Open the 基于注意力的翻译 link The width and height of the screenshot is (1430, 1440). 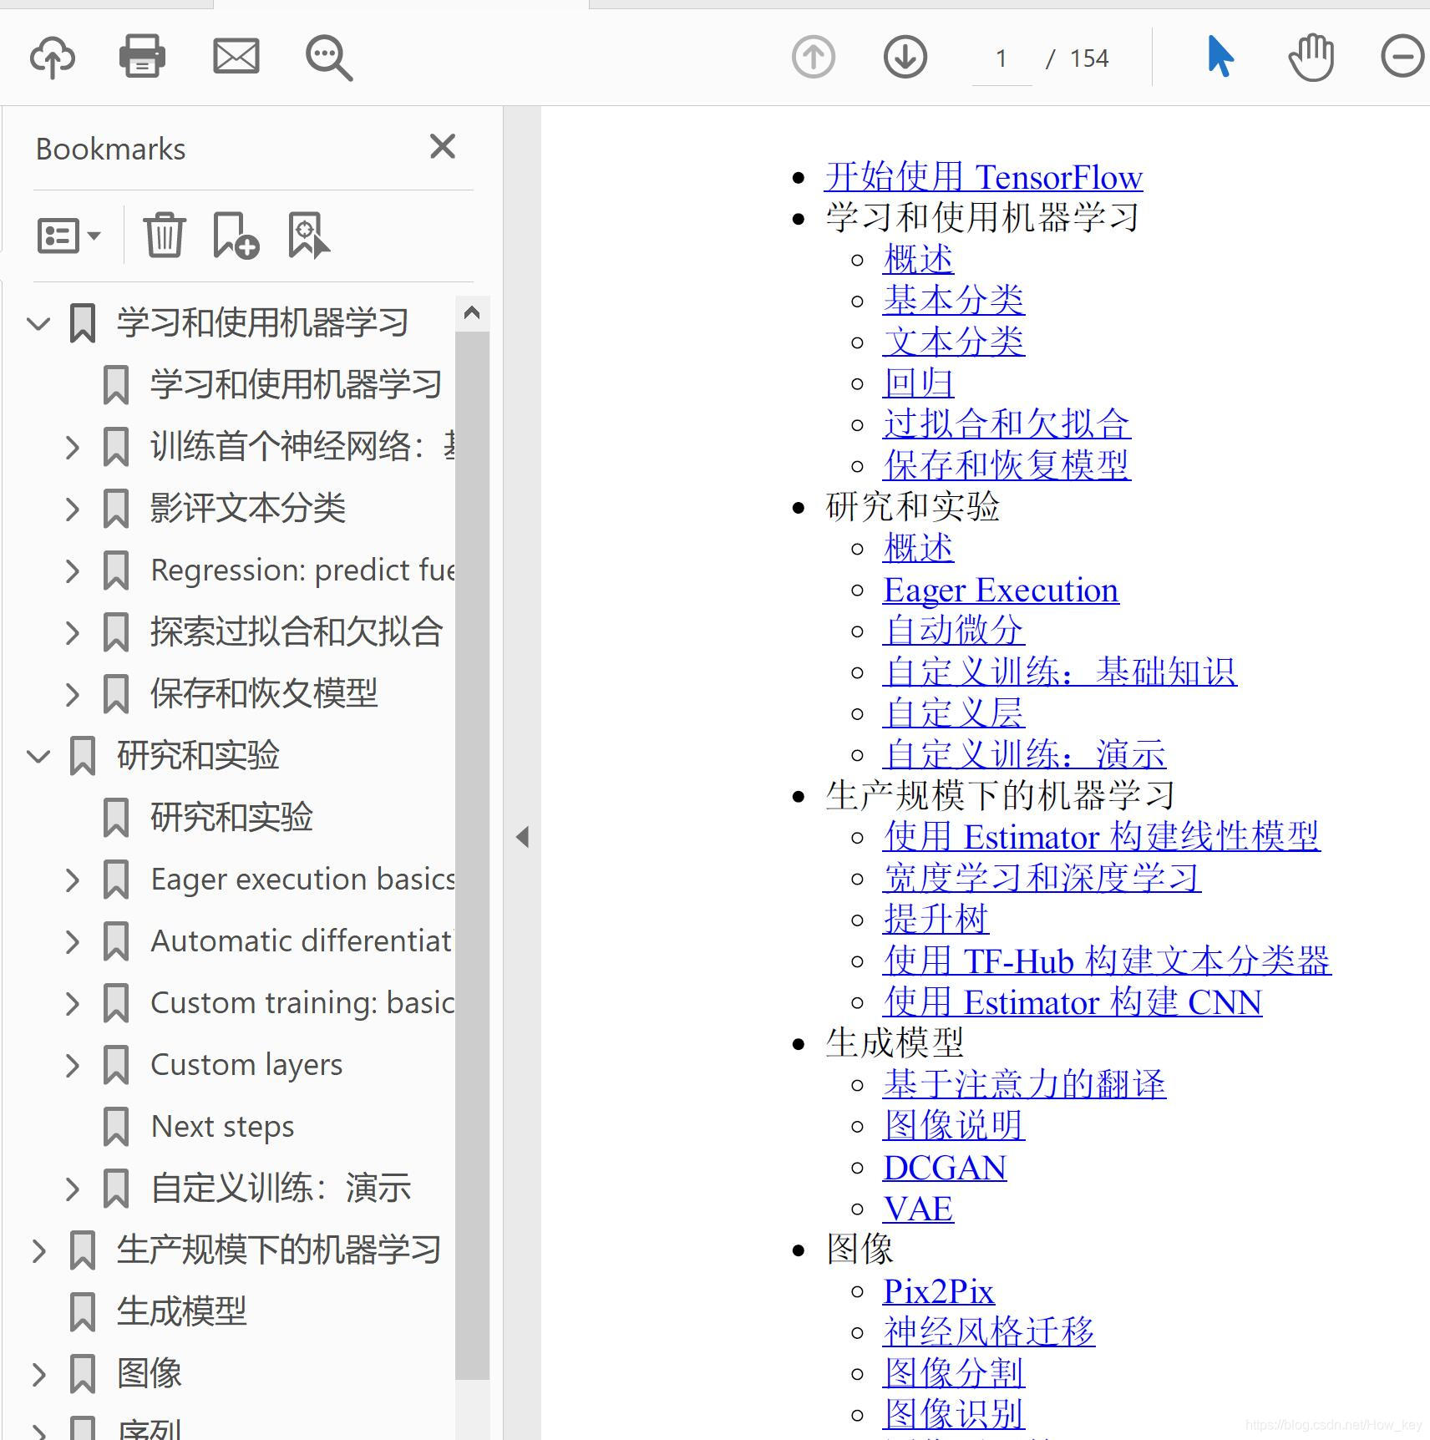[x=1024, y=1084]
